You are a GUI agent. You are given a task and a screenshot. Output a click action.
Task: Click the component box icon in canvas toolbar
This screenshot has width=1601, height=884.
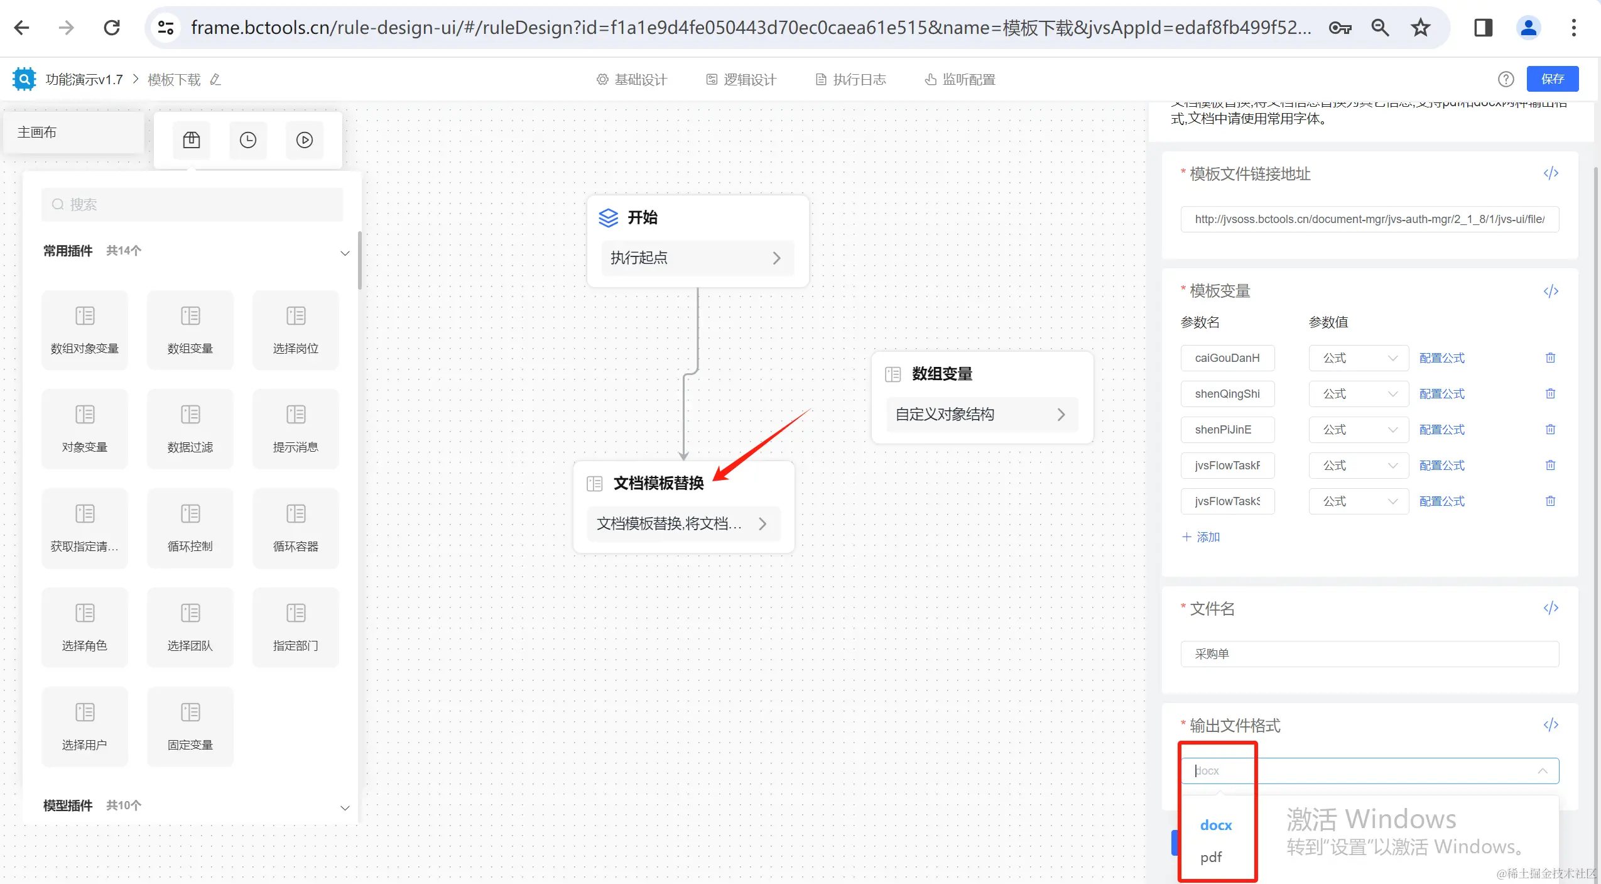click(x=192, y=139)
